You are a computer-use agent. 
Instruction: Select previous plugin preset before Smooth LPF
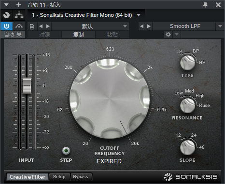[x=141, y=26]
